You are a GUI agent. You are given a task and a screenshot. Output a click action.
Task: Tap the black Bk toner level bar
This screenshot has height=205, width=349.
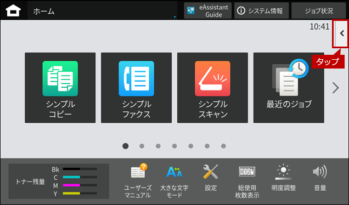tap(80, 169)
